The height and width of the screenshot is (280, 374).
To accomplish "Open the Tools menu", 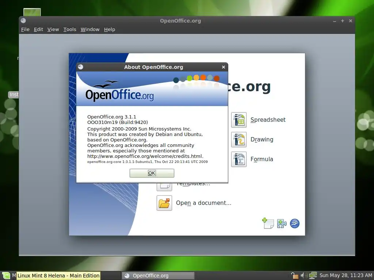I will (70, 29).
